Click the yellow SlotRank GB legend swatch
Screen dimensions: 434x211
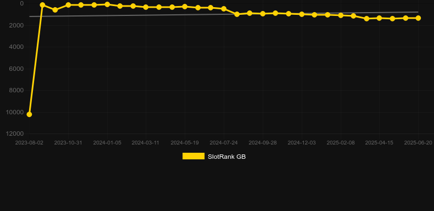[193, 156]
